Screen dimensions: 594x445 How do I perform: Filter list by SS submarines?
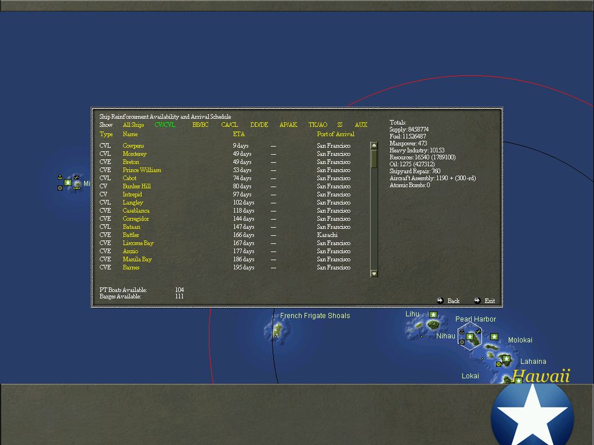pyautogui.click(x=340, y=125)
